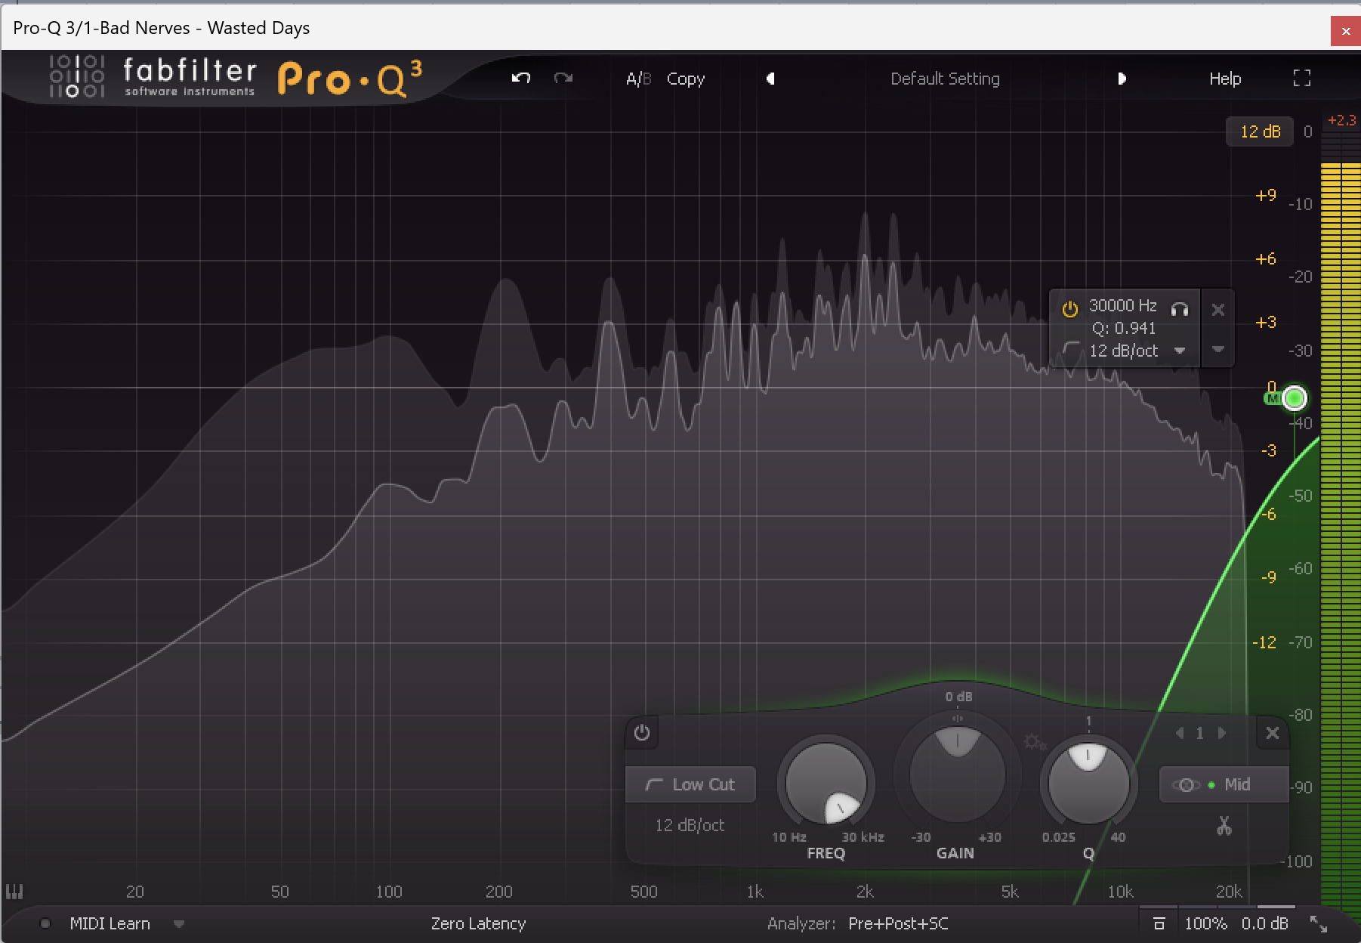The height and width of the screenshot is (943, 1361).
Task: Go to the previous band
Action: [x=1179, y=733]
